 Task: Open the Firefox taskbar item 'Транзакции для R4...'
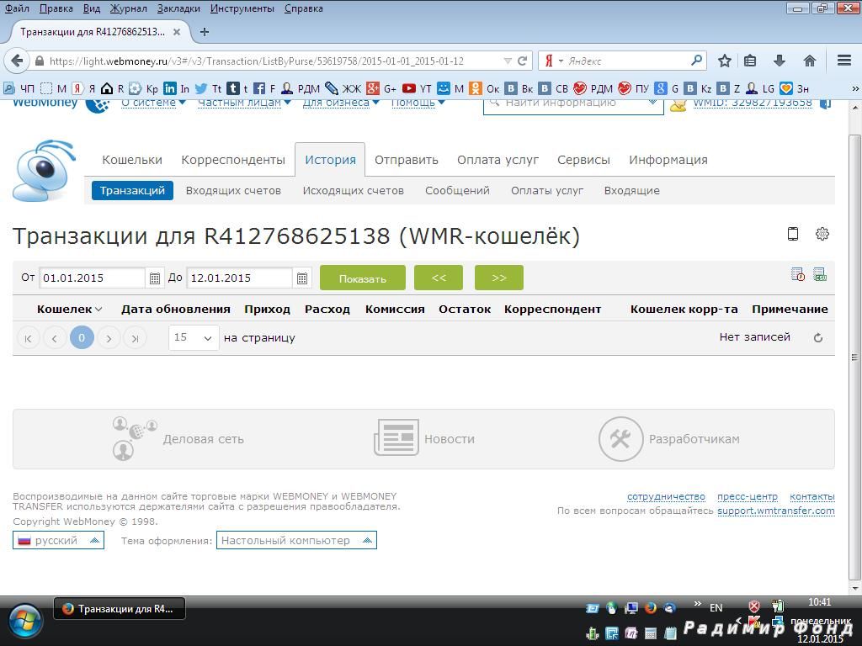[x=120, y=609]
